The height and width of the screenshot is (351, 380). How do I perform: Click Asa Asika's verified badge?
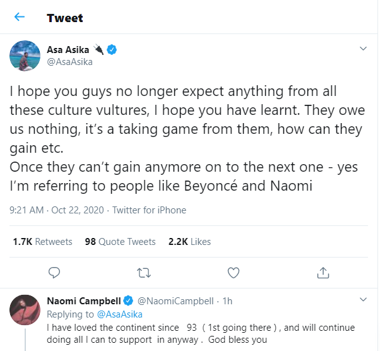coord(112,49)
